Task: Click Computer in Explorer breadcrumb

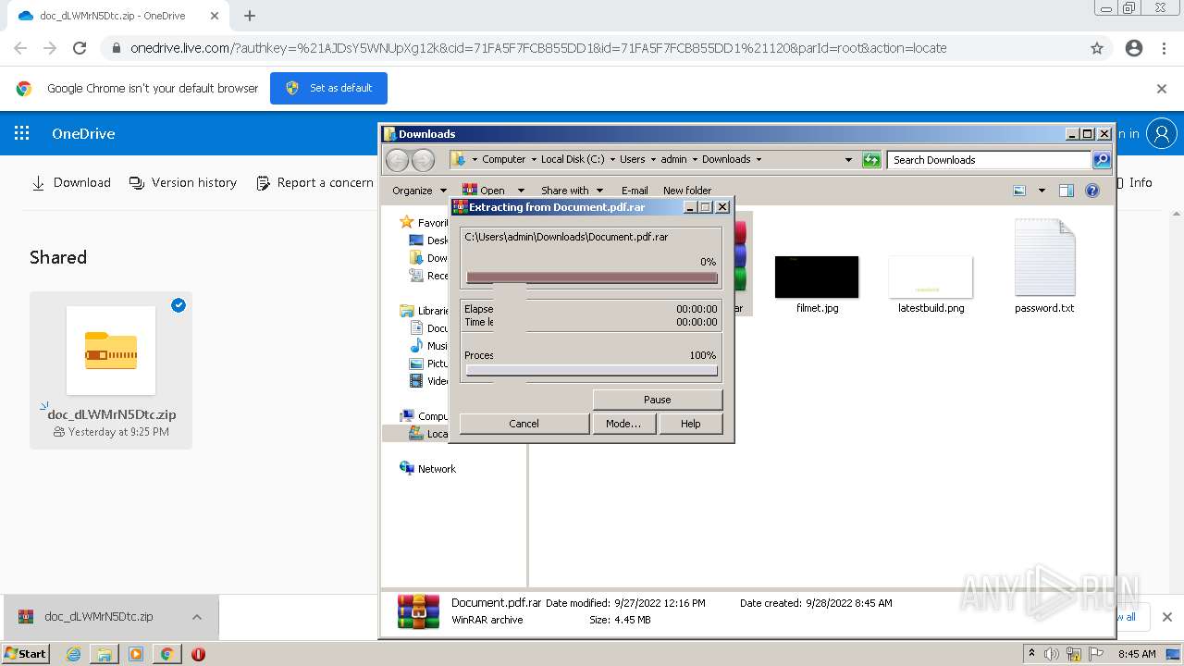Action: [504, 159]
